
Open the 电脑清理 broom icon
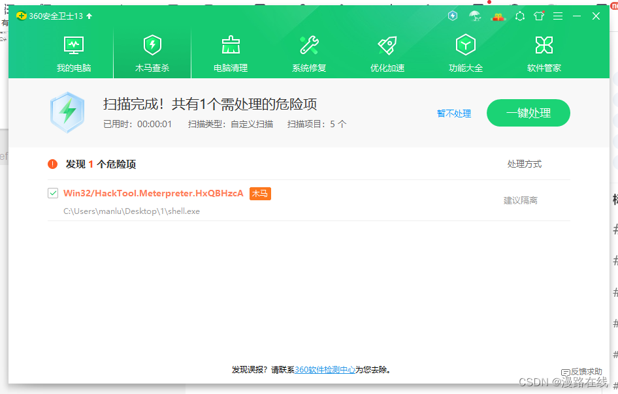231,45
